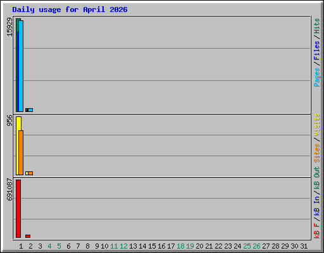Click day 29 on the x-axis

(285, 246)
